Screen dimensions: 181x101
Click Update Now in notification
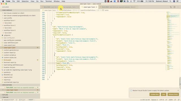coord(155,94)
